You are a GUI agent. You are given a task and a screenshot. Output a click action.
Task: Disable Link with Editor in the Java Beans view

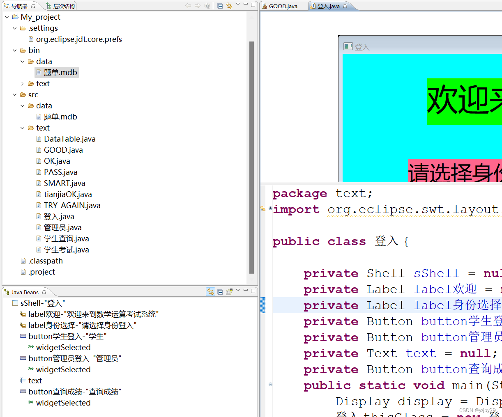click(x=211, y=291)
